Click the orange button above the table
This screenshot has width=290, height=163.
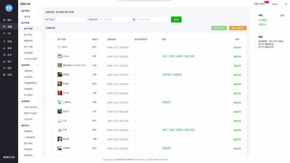(x=238, y=28)
